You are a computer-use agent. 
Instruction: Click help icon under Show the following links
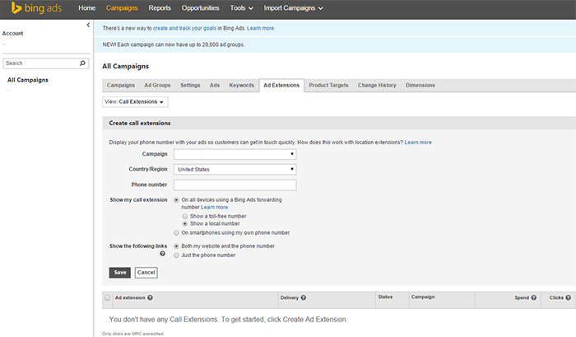tap(162, 254)
